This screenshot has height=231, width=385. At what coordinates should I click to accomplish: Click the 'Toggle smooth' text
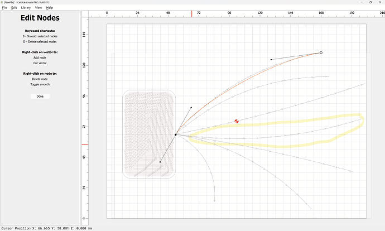point(40,84)
